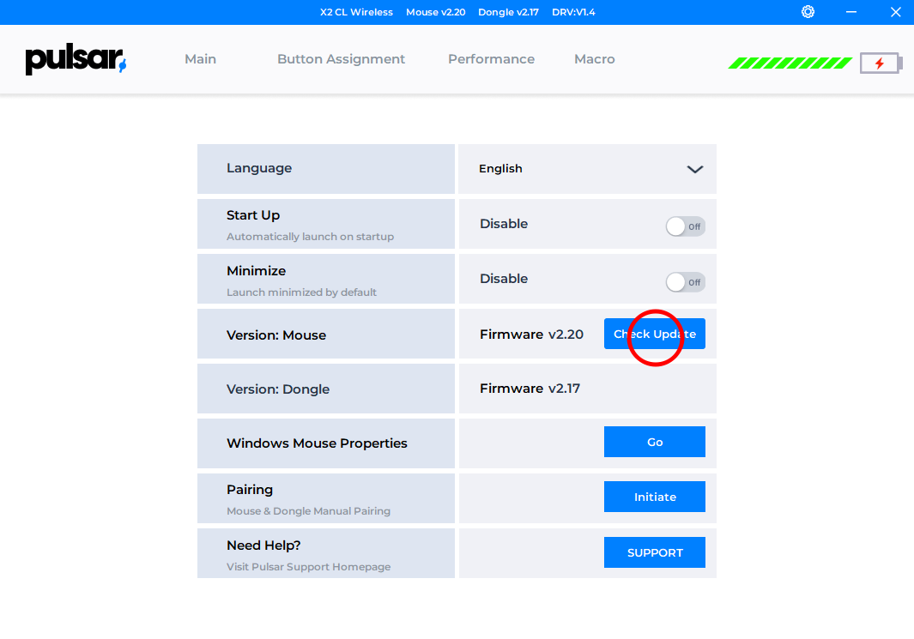Viewport: 914px width, 639px height.
Task: Click 'DRV:V1.4' in title bar
Action: (573, 12)
